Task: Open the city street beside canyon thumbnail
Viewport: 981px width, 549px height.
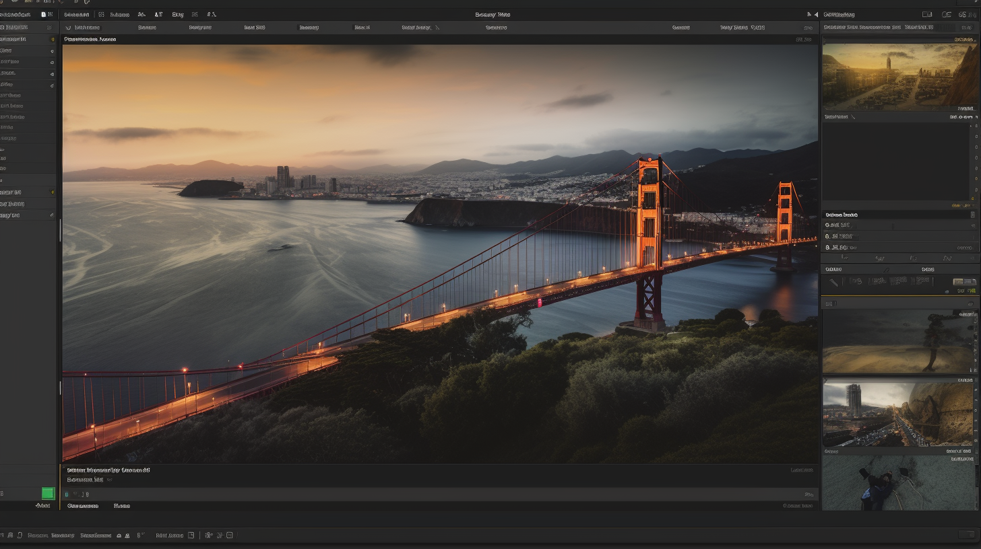Action: (x=897, y=414)
